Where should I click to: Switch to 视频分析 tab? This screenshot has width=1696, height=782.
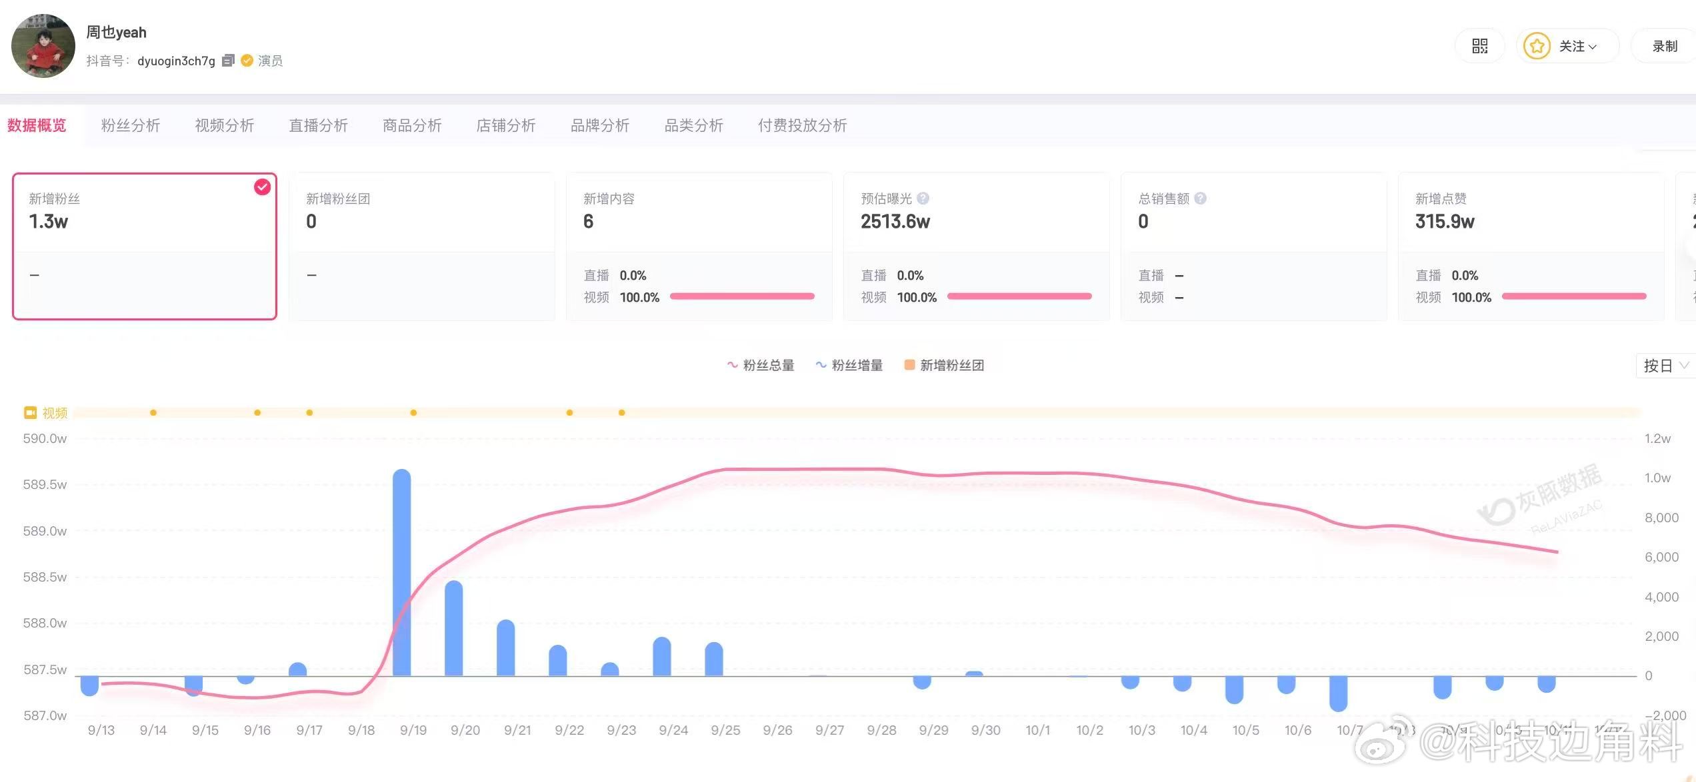point(225,125)
